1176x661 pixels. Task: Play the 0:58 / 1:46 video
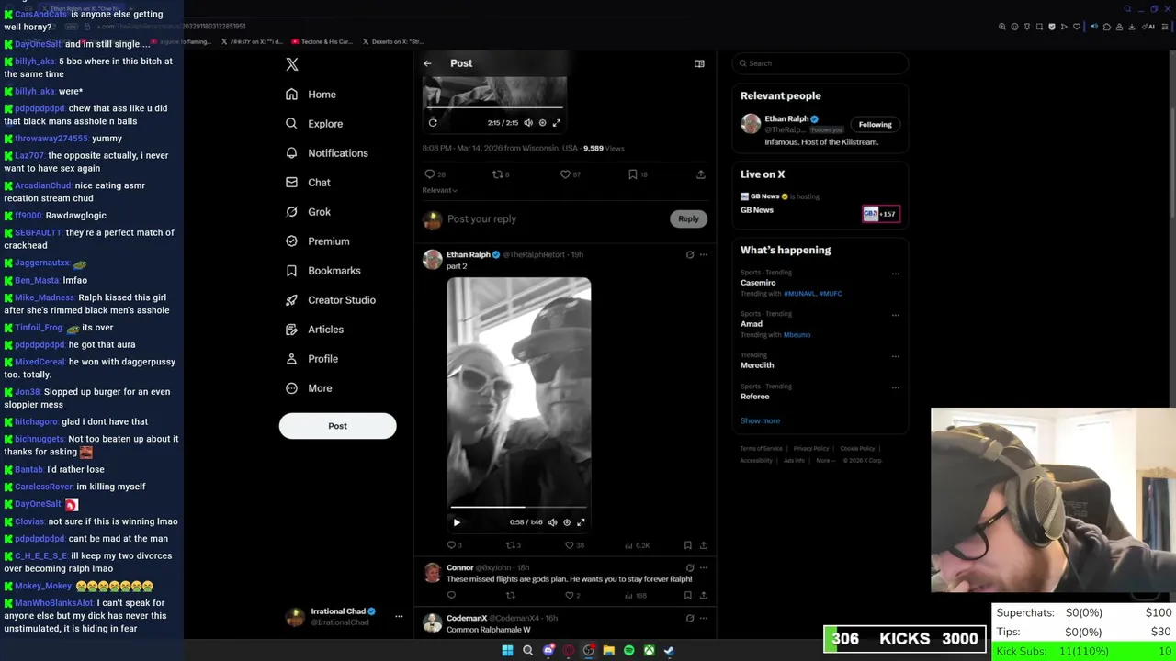coord(457,522)
